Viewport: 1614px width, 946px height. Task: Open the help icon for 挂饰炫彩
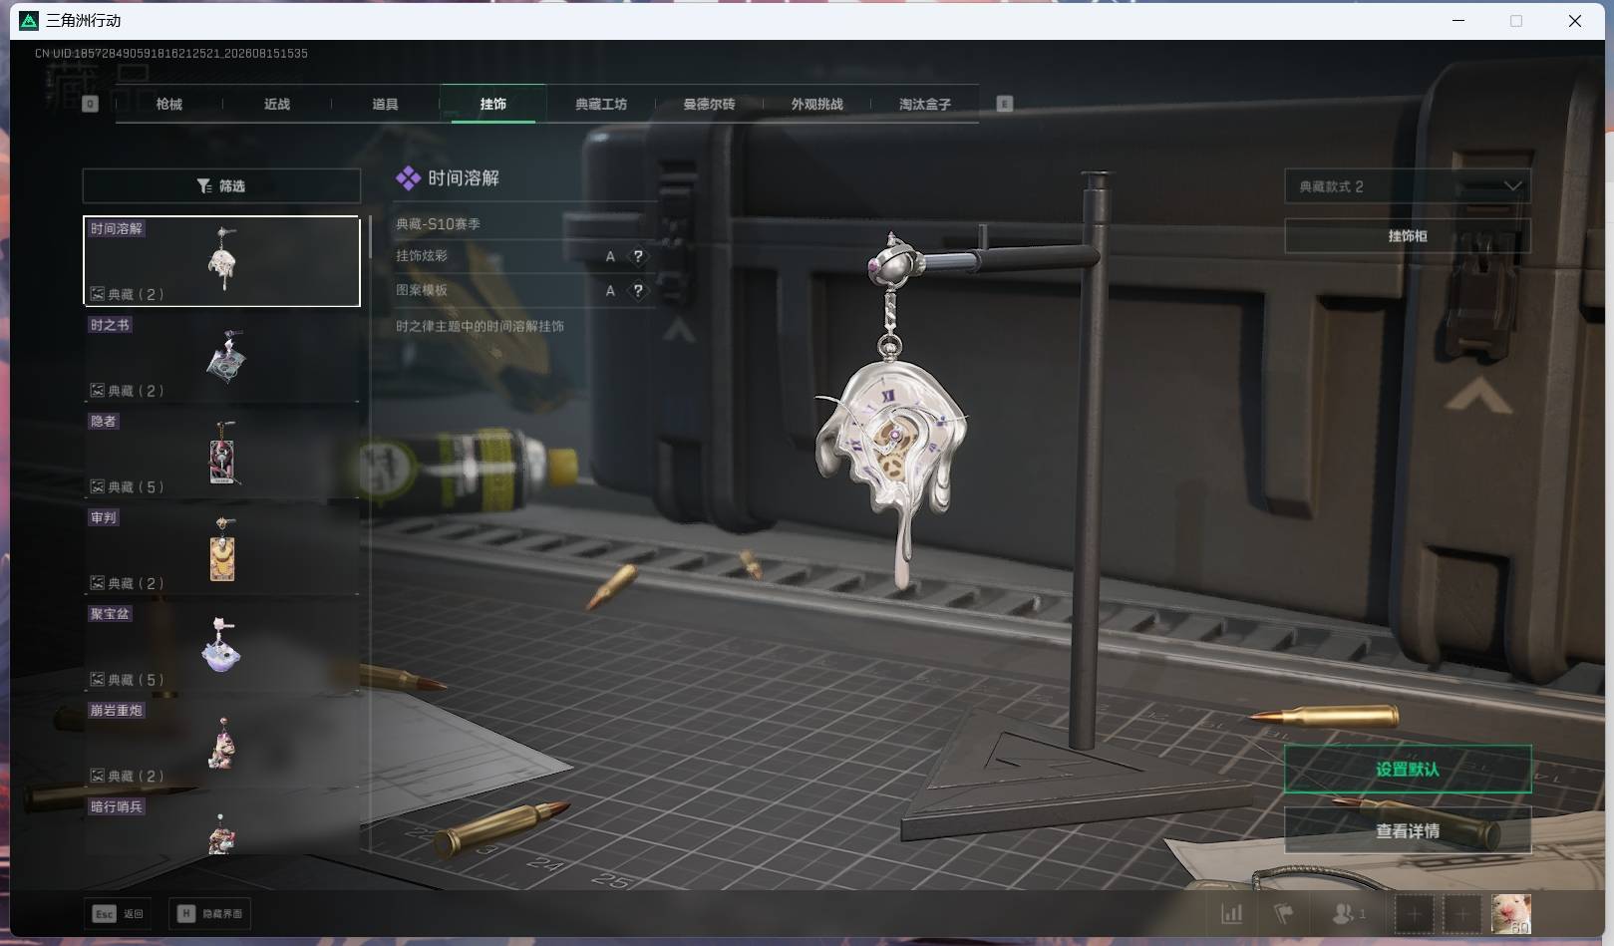(638, 256)
